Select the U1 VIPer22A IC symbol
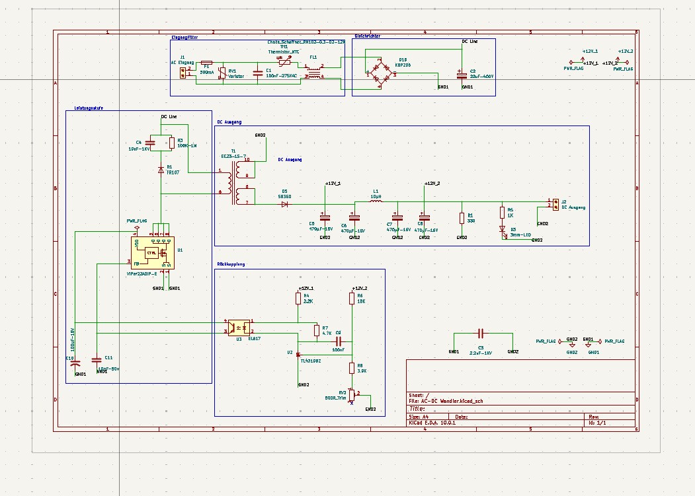The height and width of the screenshot is (496, 695). pyautogui.click(x=153, y=252)
